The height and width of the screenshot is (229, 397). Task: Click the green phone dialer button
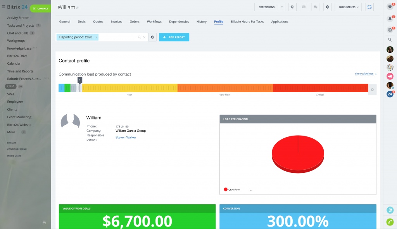[x=390, y=222]
